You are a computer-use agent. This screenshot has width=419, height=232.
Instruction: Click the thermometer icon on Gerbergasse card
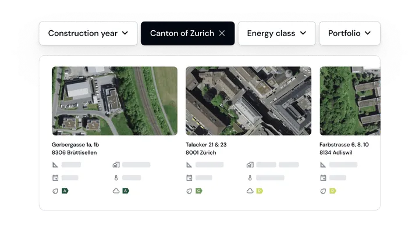[x=116, y=178]
